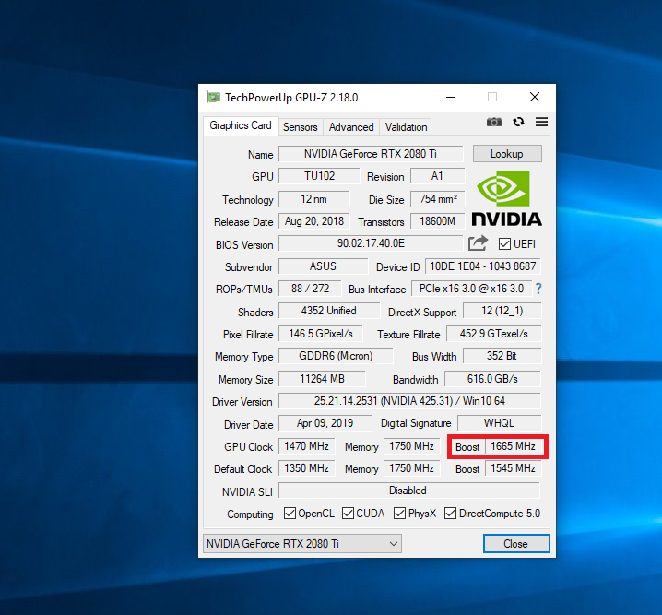662x615 pixels.
Task: Click the Bandwidth value 616.0 GB/s
Action: point(492,379)
